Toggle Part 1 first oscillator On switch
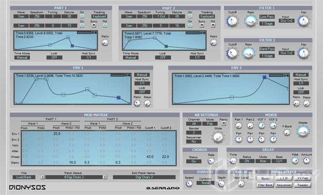This screenshot has width=323, height=195. point(82,16)
